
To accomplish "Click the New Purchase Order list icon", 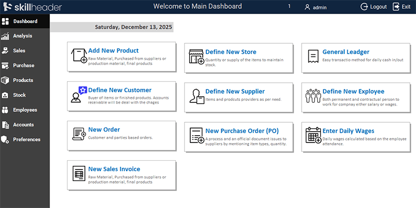I will (196, 135).
